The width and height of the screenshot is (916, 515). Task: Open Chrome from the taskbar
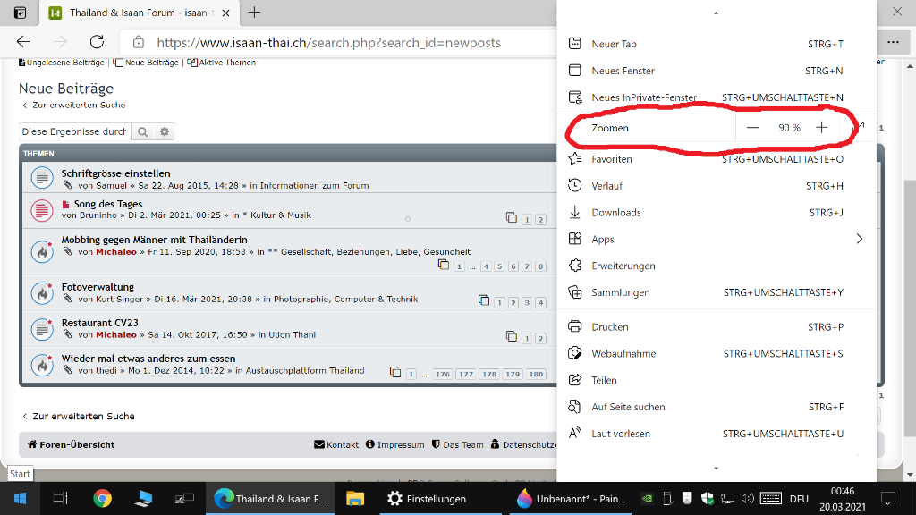[102, 499]
